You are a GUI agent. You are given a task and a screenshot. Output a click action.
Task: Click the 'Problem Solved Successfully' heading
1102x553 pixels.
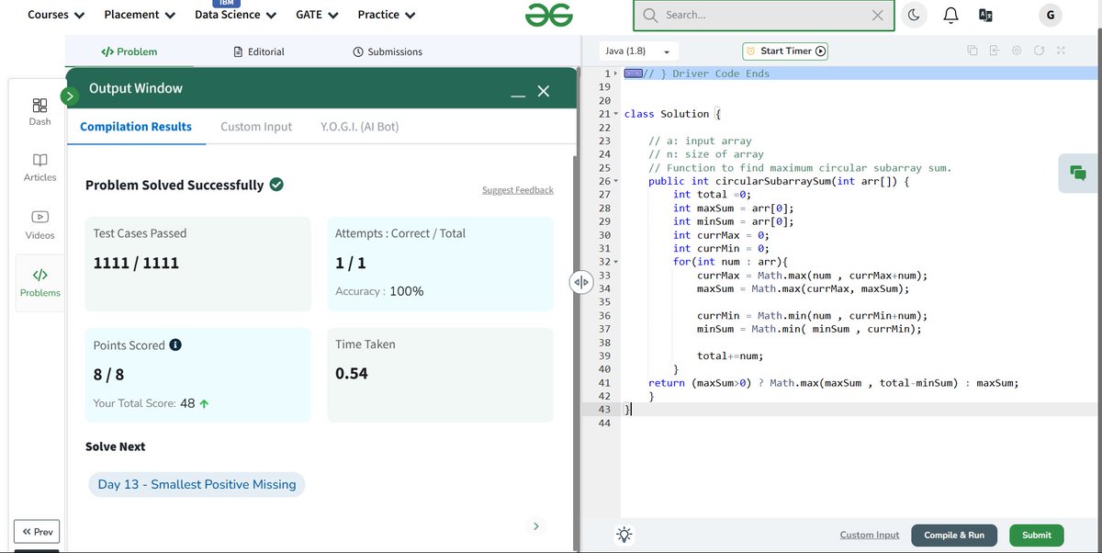click(x=174, y=185)
